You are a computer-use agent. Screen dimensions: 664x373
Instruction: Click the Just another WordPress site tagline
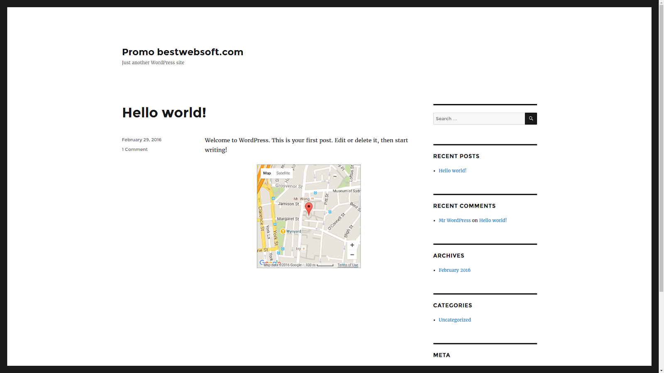pos(153,63)
